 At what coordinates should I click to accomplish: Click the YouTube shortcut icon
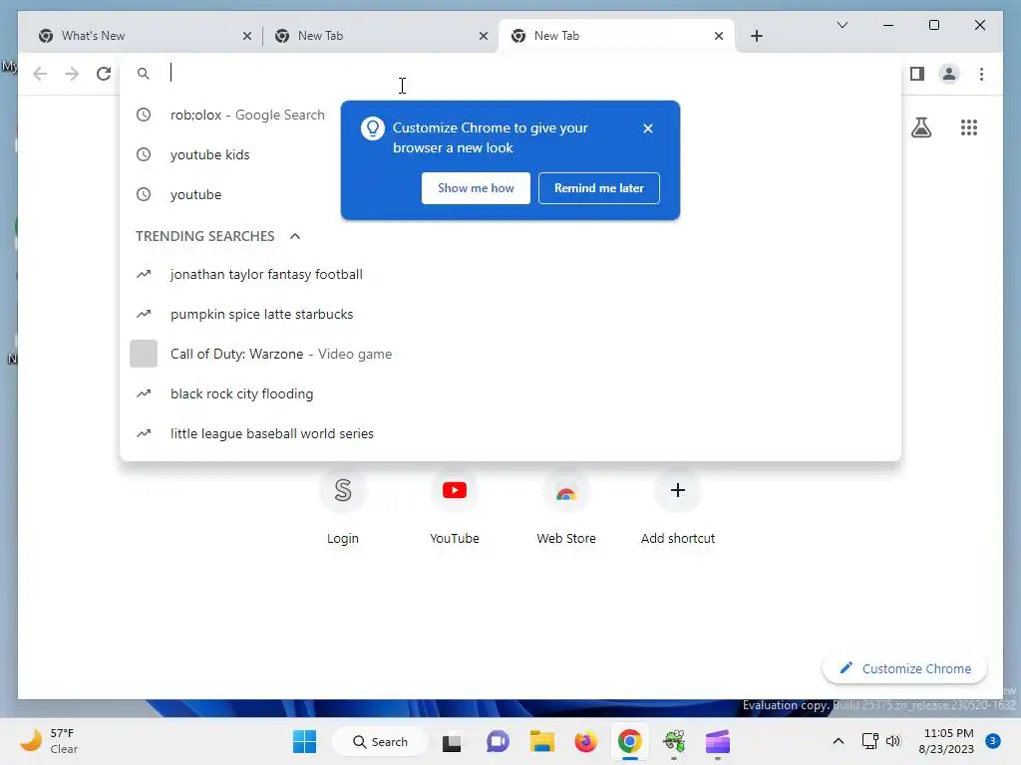click(455, 490)
